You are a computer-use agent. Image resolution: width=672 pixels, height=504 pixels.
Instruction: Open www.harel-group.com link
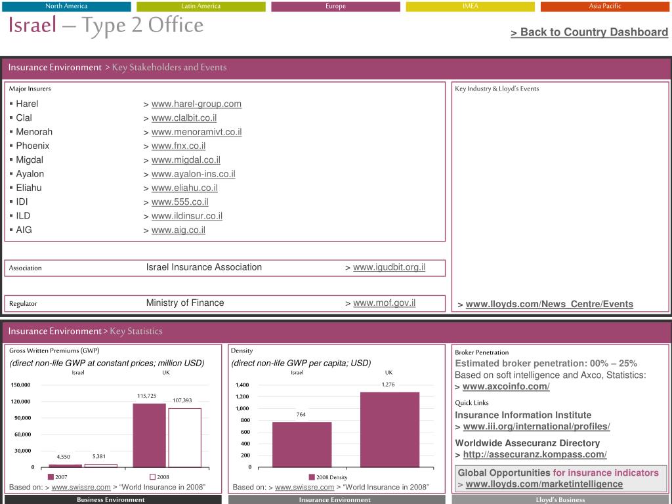(x=196, y=104)
